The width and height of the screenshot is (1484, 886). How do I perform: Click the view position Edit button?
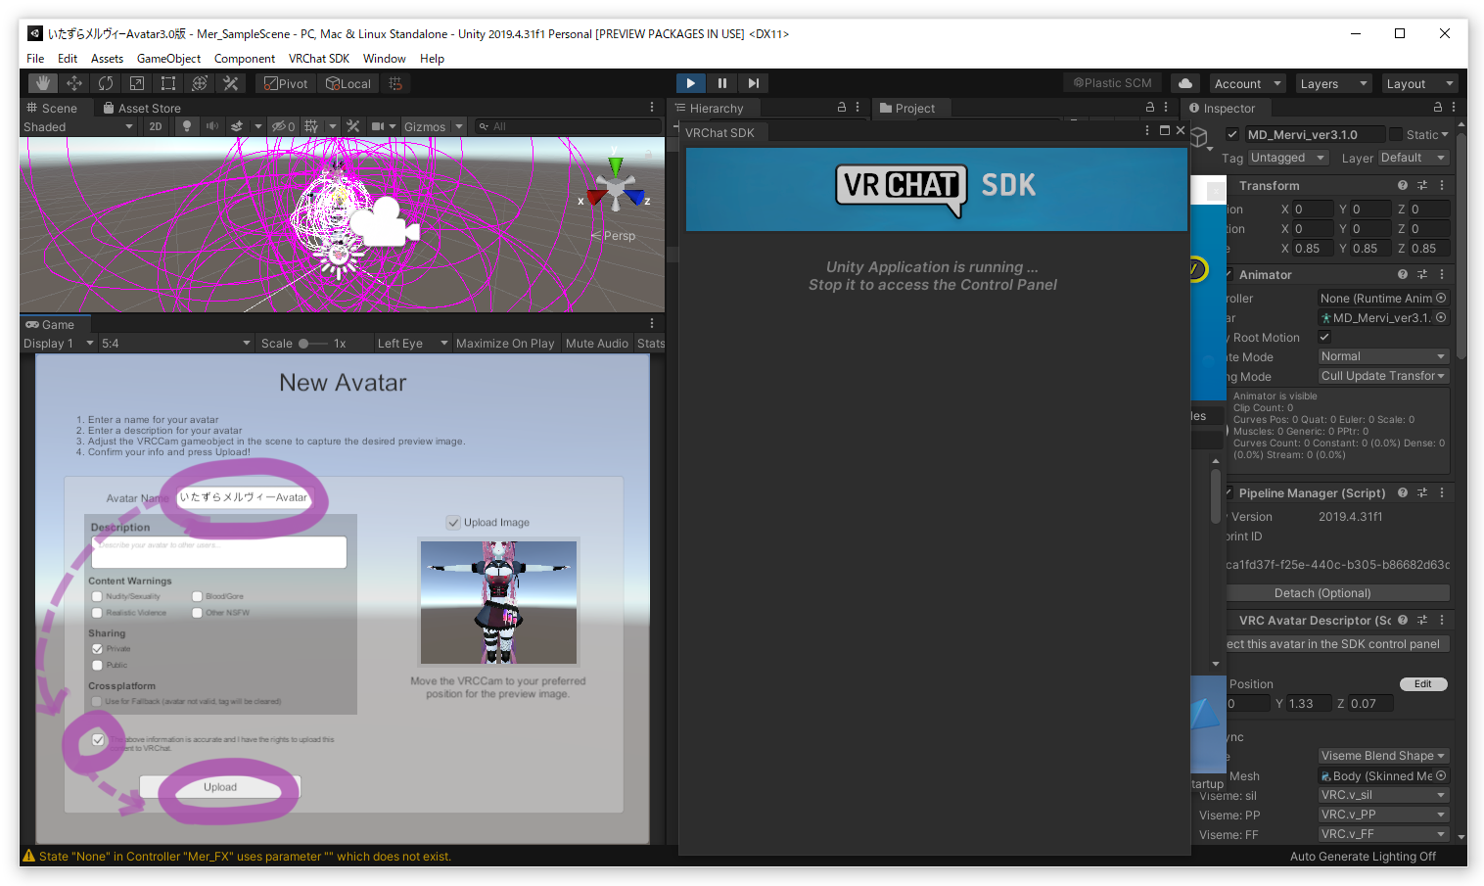[1422, 684]
